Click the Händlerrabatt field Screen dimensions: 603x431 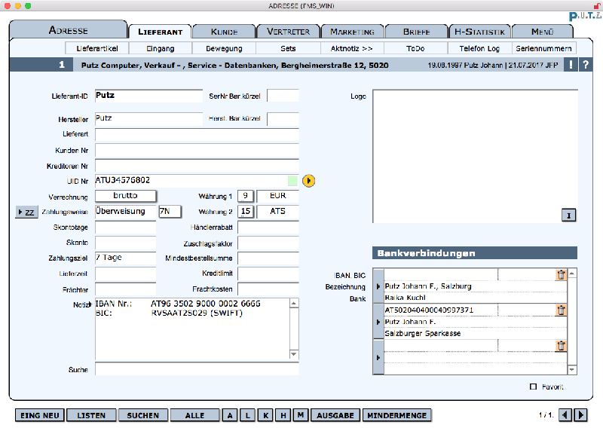[268, 228]
